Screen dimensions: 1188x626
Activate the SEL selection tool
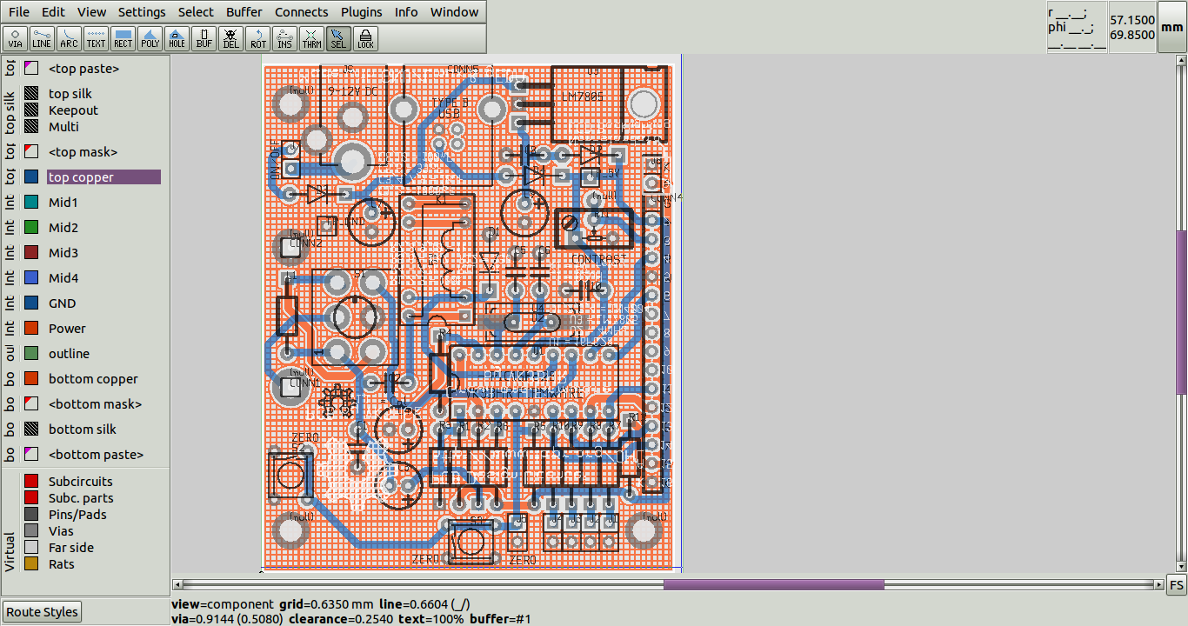coord(338,38)
